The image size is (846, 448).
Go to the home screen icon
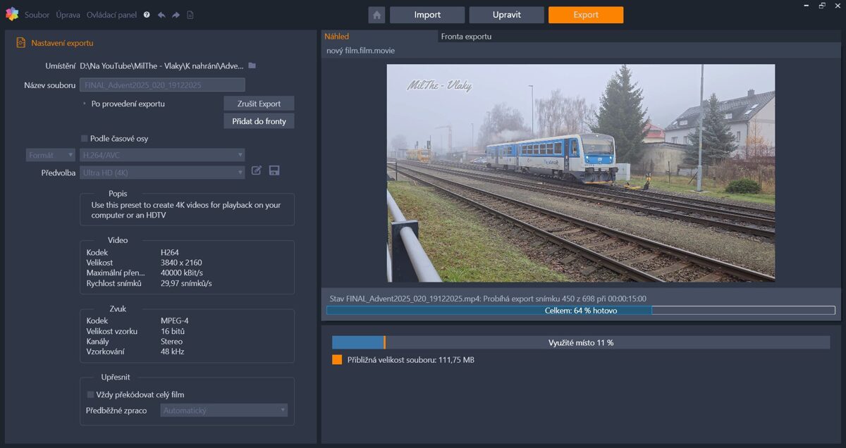coord(376,15)
